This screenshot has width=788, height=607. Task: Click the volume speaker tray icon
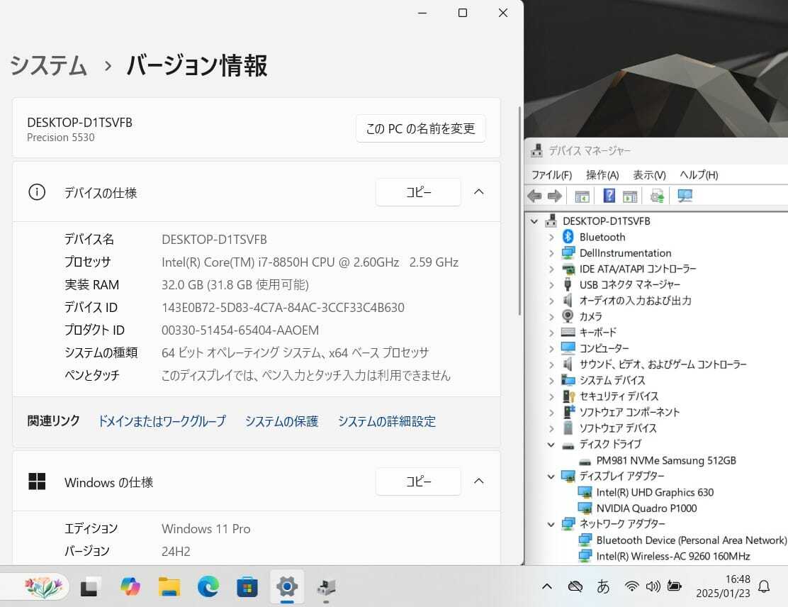[653, 586]
